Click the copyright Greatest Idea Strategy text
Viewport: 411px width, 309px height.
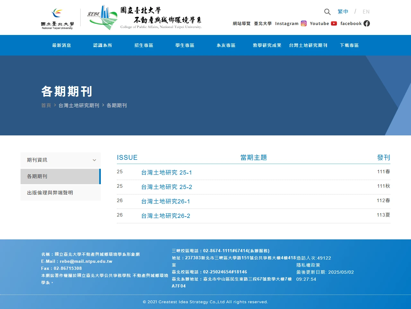[x=205, y=302]
